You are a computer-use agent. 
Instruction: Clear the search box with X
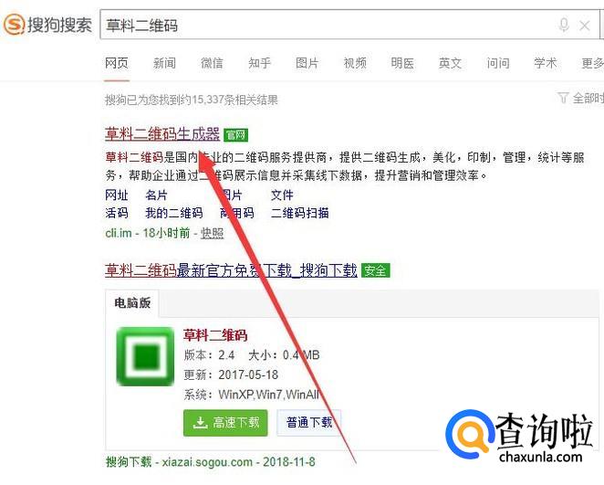[x=584, y=26]
